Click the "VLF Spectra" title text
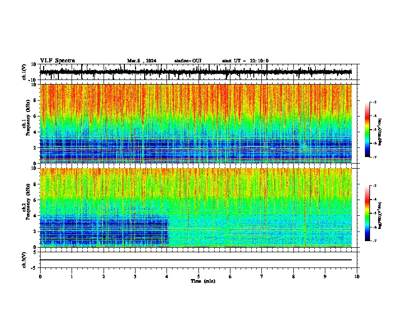Screen dimensions: 402x310 [x=57, y=61]
